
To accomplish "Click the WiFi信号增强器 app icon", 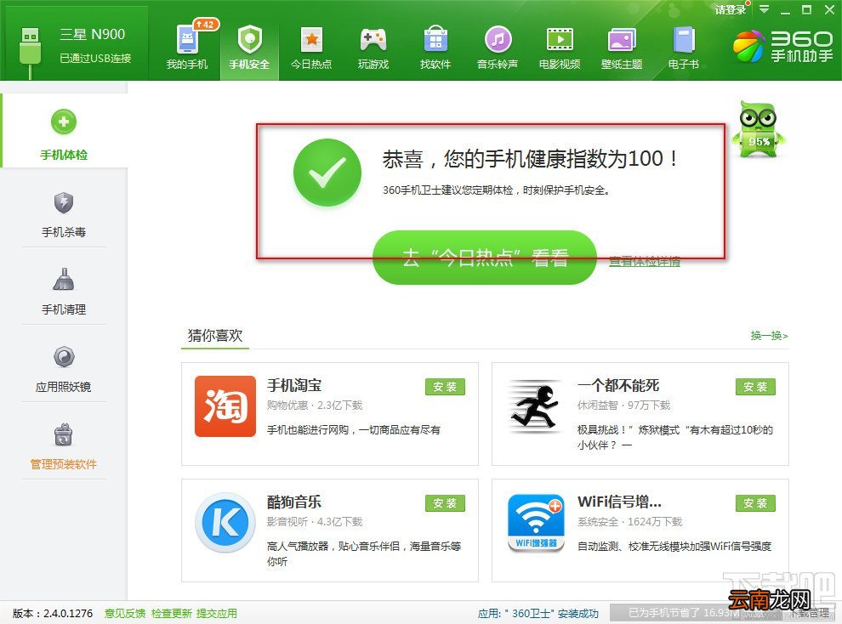I will tap(536, 523).
